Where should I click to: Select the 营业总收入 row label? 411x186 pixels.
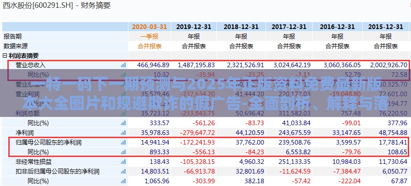click(x=30, y=65)
